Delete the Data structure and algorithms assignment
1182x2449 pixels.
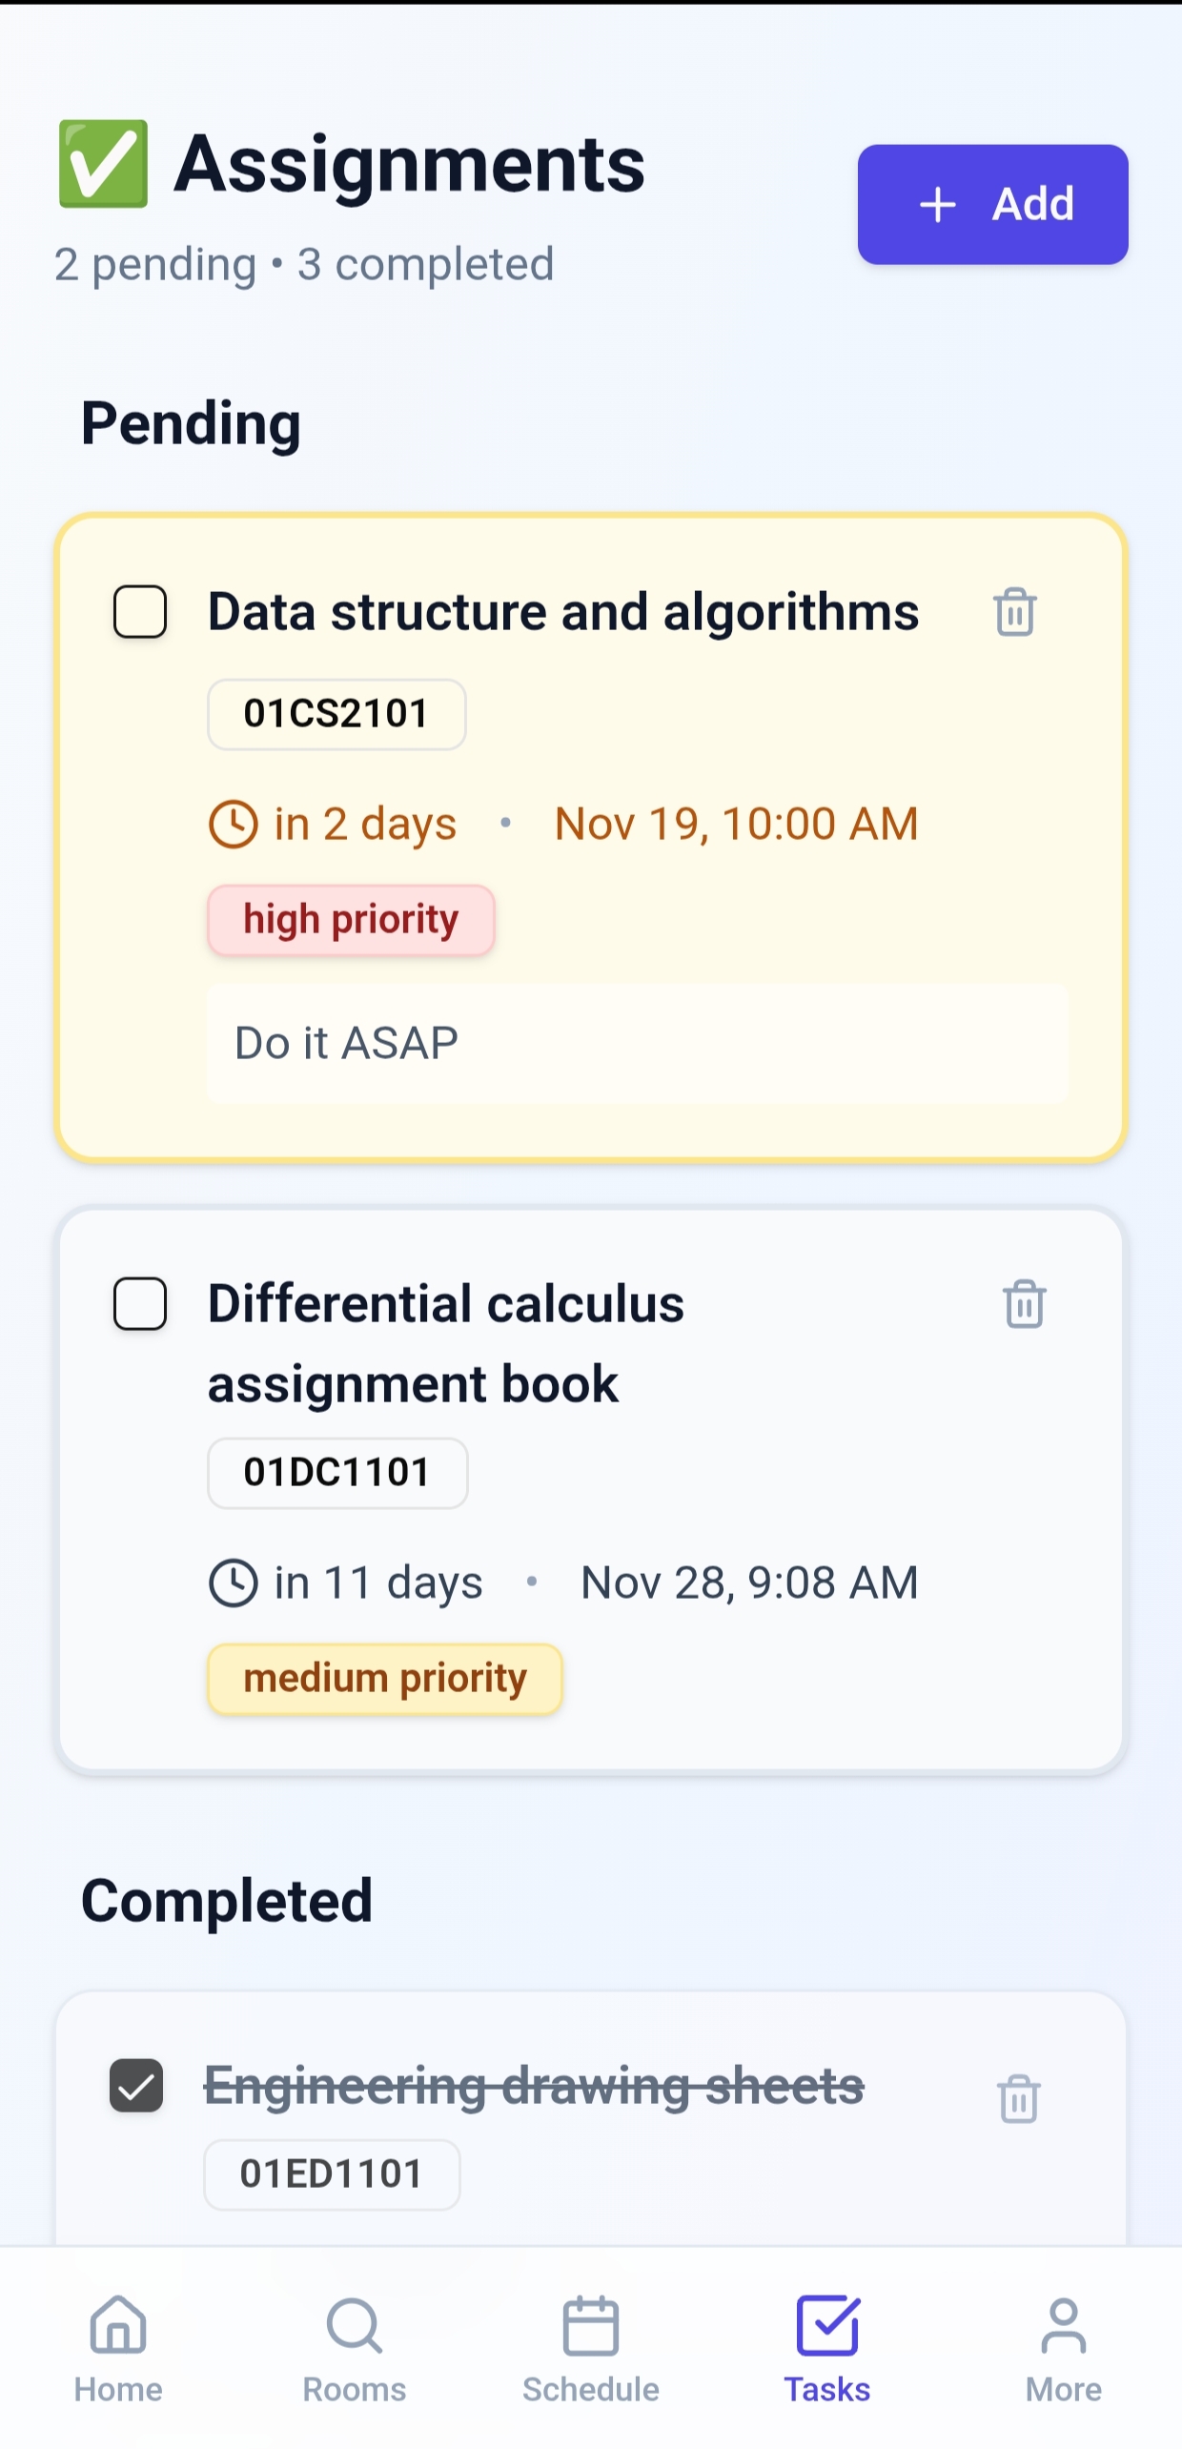[1014, 611]
